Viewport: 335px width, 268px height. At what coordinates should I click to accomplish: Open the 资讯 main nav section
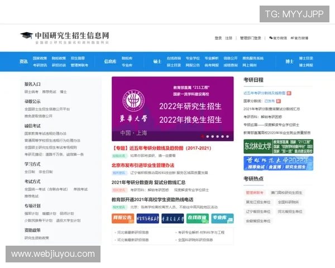[23, 61]
